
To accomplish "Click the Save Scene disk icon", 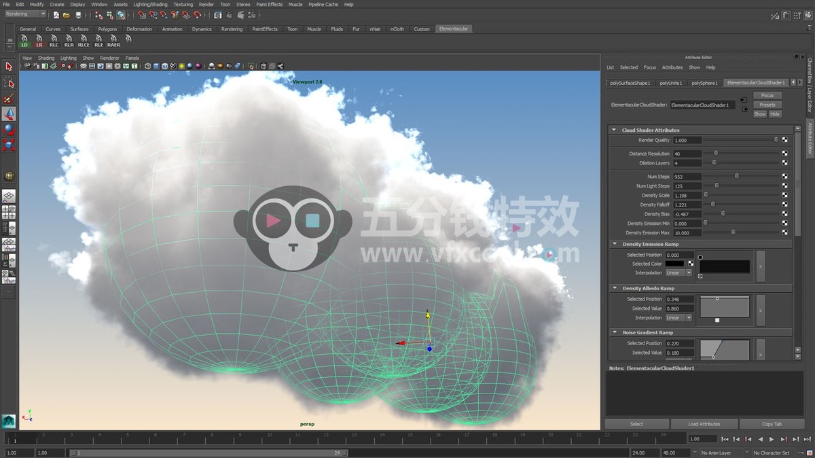I will (78, 14).
